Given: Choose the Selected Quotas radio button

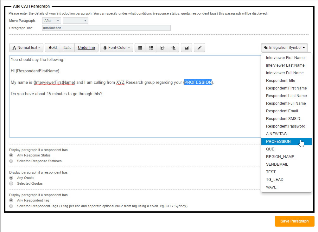Looking at the screenshot, I should point(11,183).
